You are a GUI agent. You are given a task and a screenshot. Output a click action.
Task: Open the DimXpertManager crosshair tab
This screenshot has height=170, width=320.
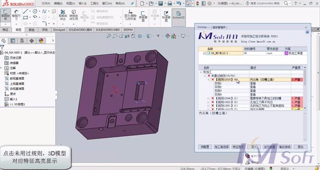32,41
